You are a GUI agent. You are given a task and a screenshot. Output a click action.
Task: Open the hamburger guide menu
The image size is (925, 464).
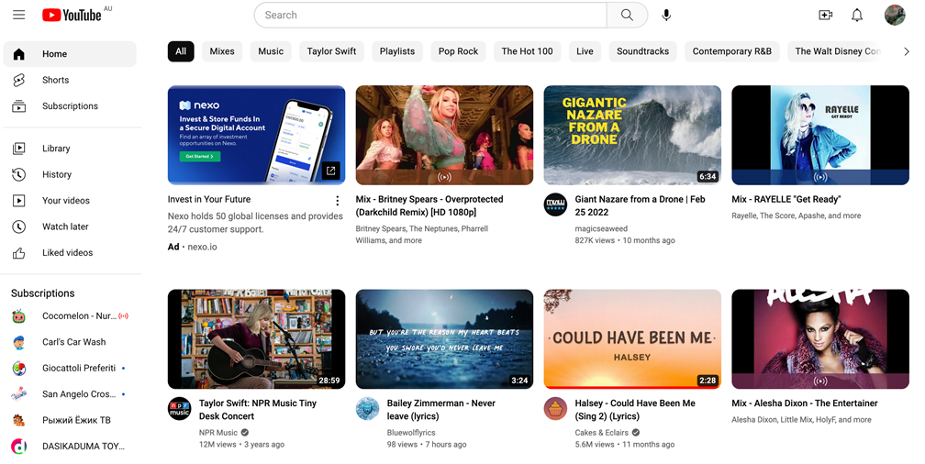18,15
